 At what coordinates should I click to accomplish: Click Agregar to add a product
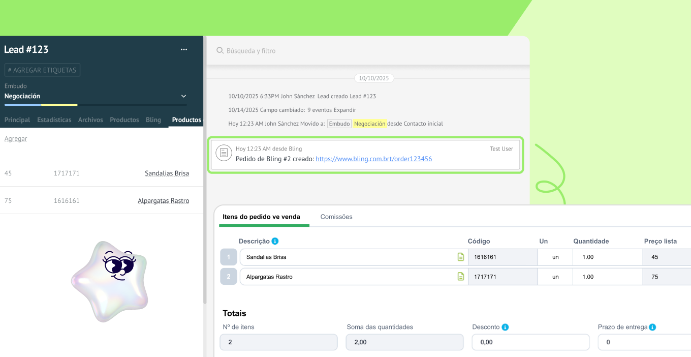16,138
